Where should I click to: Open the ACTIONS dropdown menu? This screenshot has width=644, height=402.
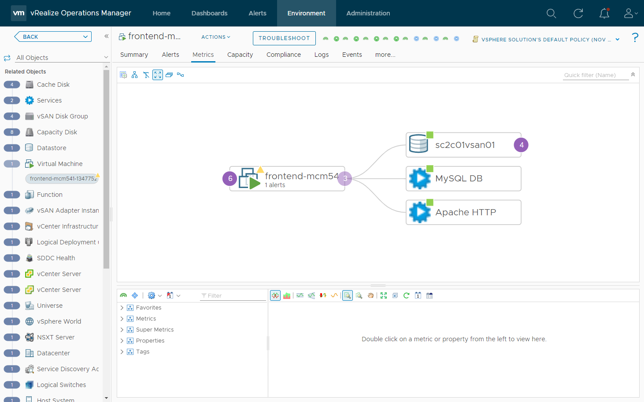(x=215, y=37)
